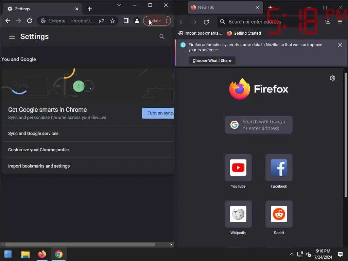Click Search with Google box

pos(258,125)
